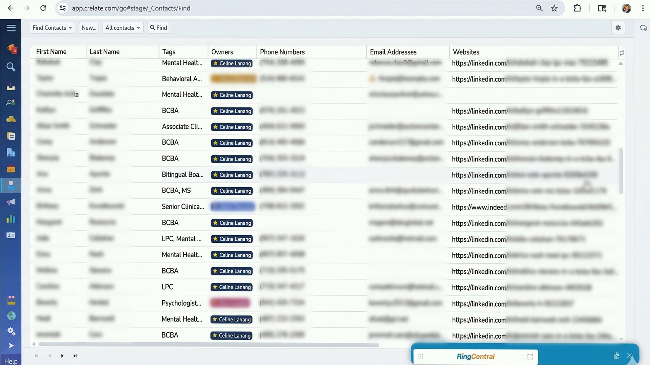650x365 pixels.
Task: Click the scroll up arrow of the grid
Action: [621, 64]
